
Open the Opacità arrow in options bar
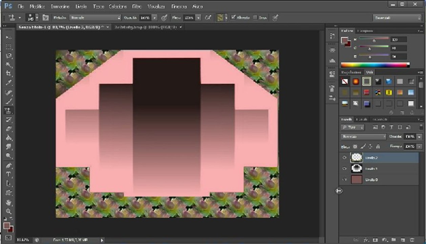pyautogui.click(x=154, y=18)
